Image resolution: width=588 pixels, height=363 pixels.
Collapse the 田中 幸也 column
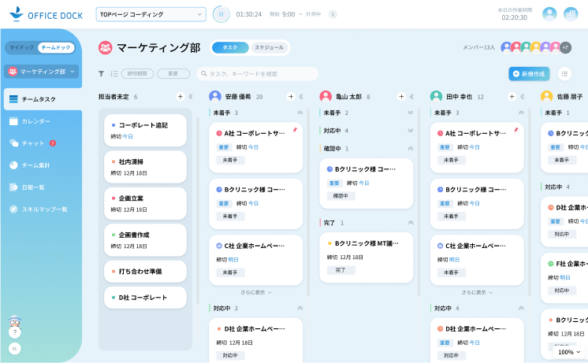click(x=522, y=97)
